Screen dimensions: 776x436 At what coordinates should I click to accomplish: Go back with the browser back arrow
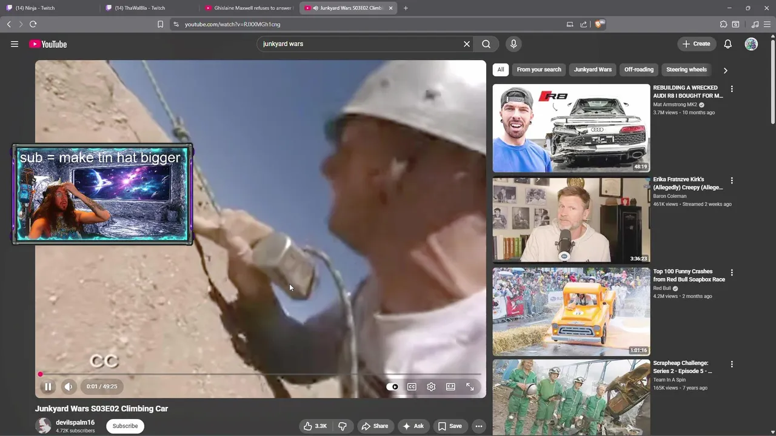[x=9, y=24]
